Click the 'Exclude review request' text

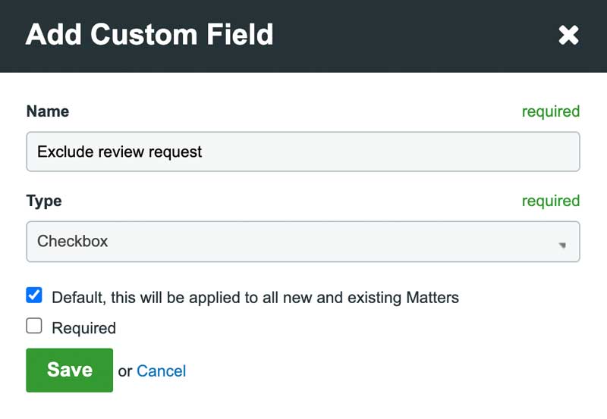120,152
